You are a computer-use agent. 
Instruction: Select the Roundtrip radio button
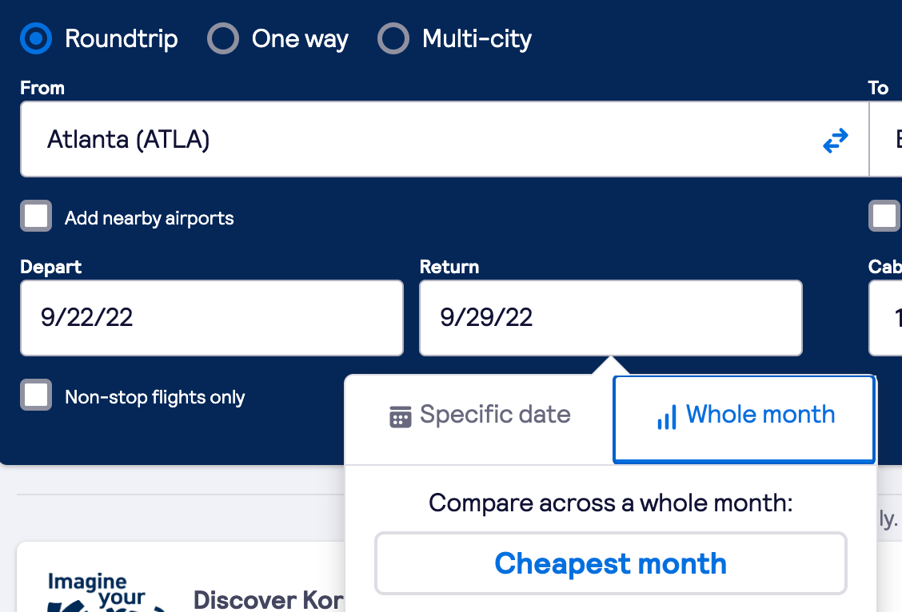[x=36, y=38]
